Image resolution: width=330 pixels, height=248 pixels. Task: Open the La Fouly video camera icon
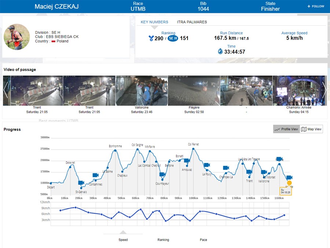tap(206, 165)
